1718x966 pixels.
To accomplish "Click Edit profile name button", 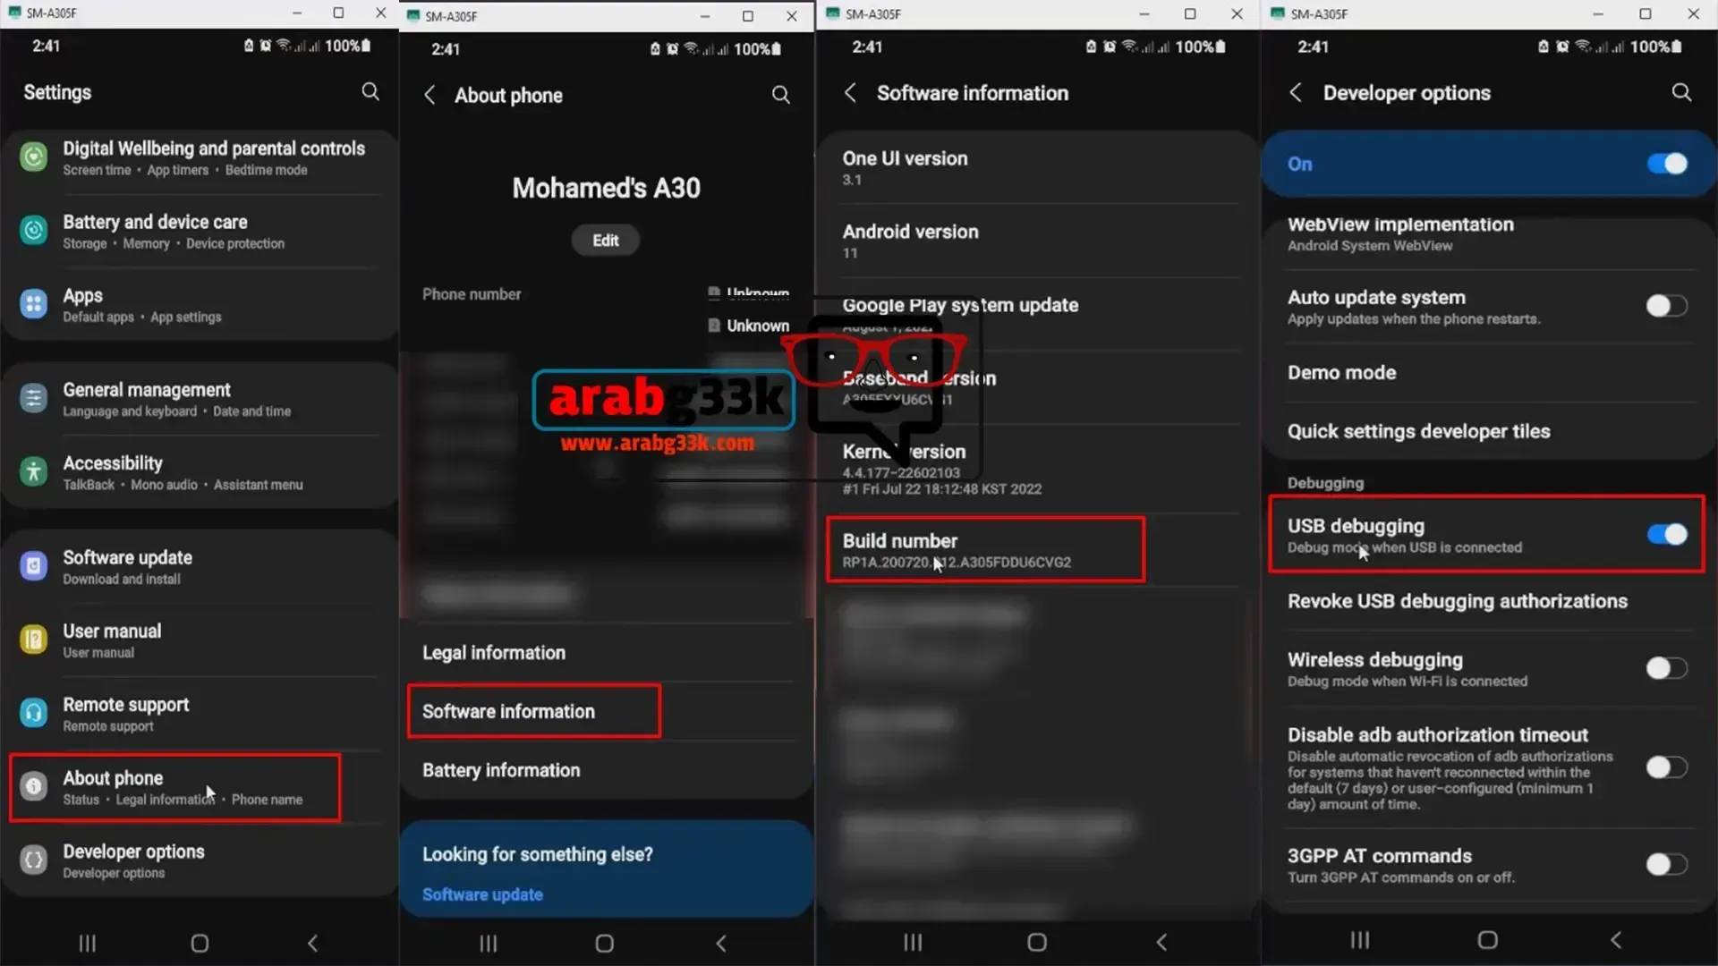I will coord(605,240).
